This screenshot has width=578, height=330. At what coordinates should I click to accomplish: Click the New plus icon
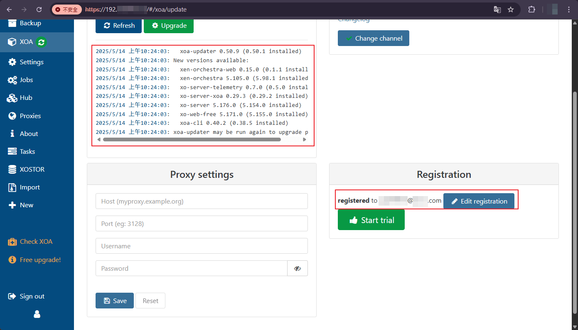[x=12, y=205]
